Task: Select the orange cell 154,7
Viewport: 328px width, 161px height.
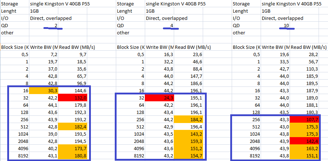Action: click(189, 156)
